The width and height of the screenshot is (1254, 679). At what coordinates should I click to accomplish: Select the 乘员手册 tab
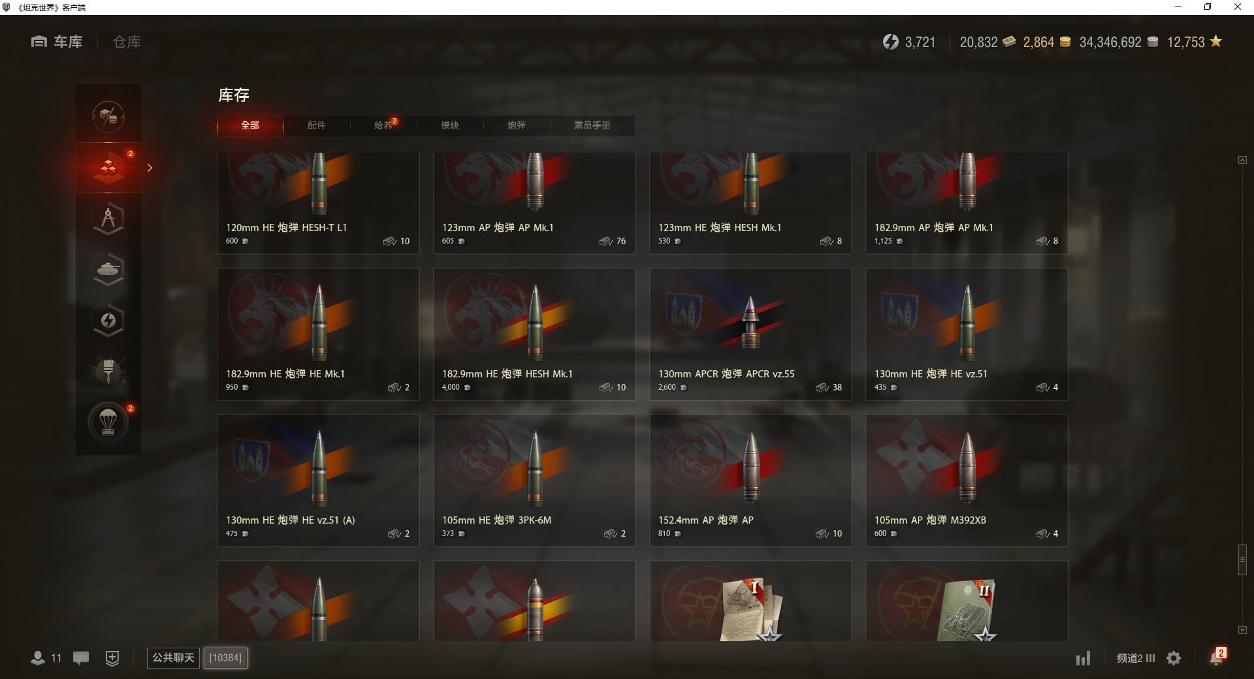point(592,125)
